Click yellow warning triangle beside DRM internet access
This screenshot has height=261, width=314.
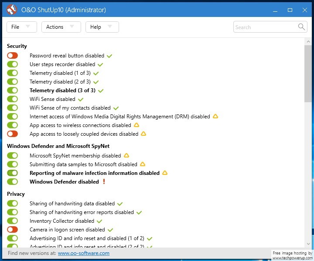click(215, 116)
